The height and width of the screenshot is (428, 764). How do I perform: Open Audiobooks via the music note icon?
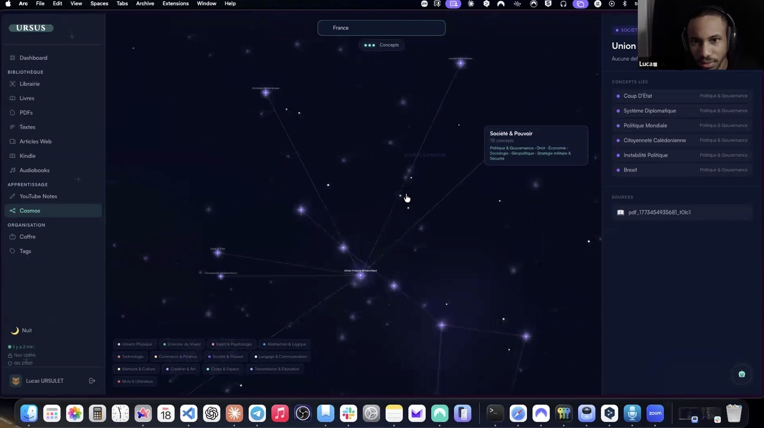pyautogui.click(x=12, y=170)
